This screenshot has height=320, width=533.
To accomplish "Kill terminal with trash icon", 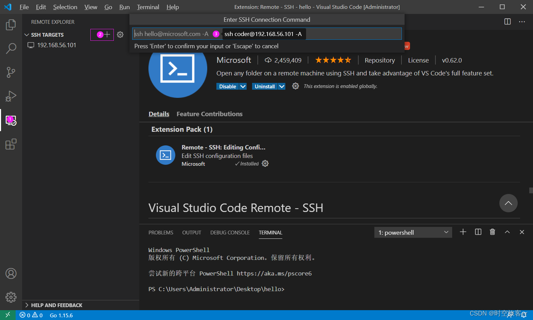I will (x=493, y=232).
